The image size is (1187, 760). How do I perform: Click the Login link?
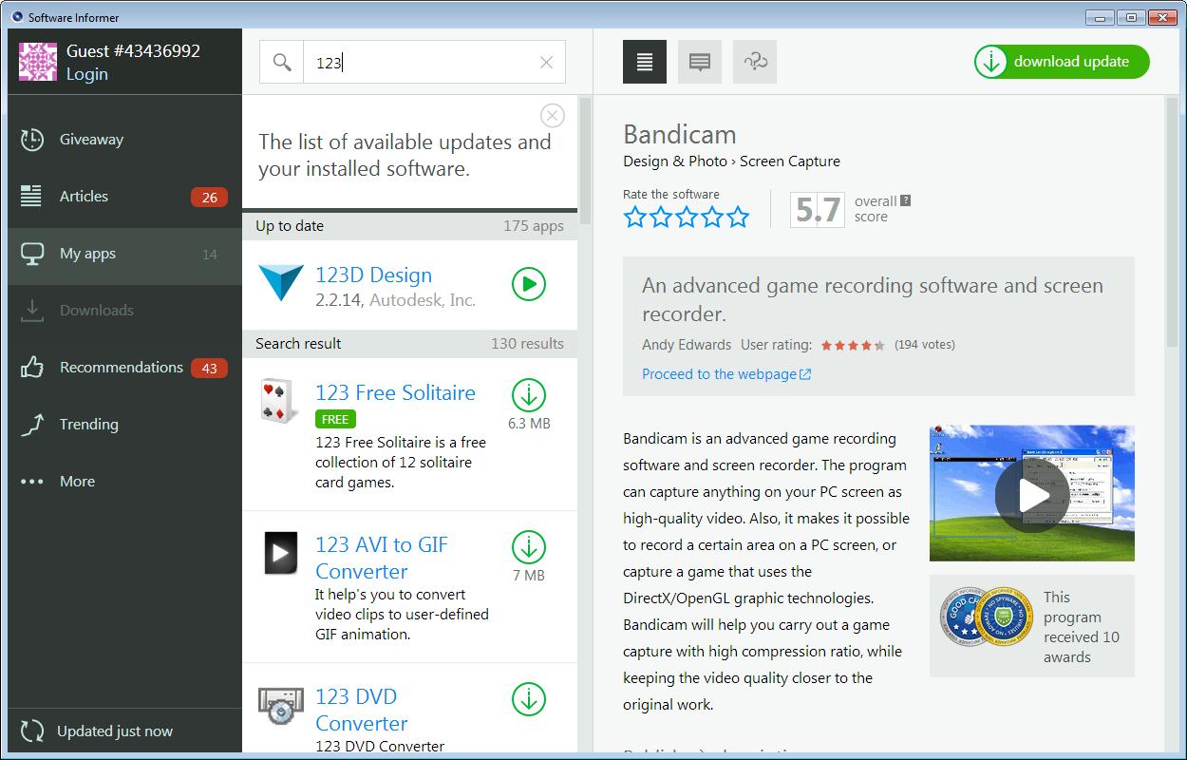[x=86, y=74]
